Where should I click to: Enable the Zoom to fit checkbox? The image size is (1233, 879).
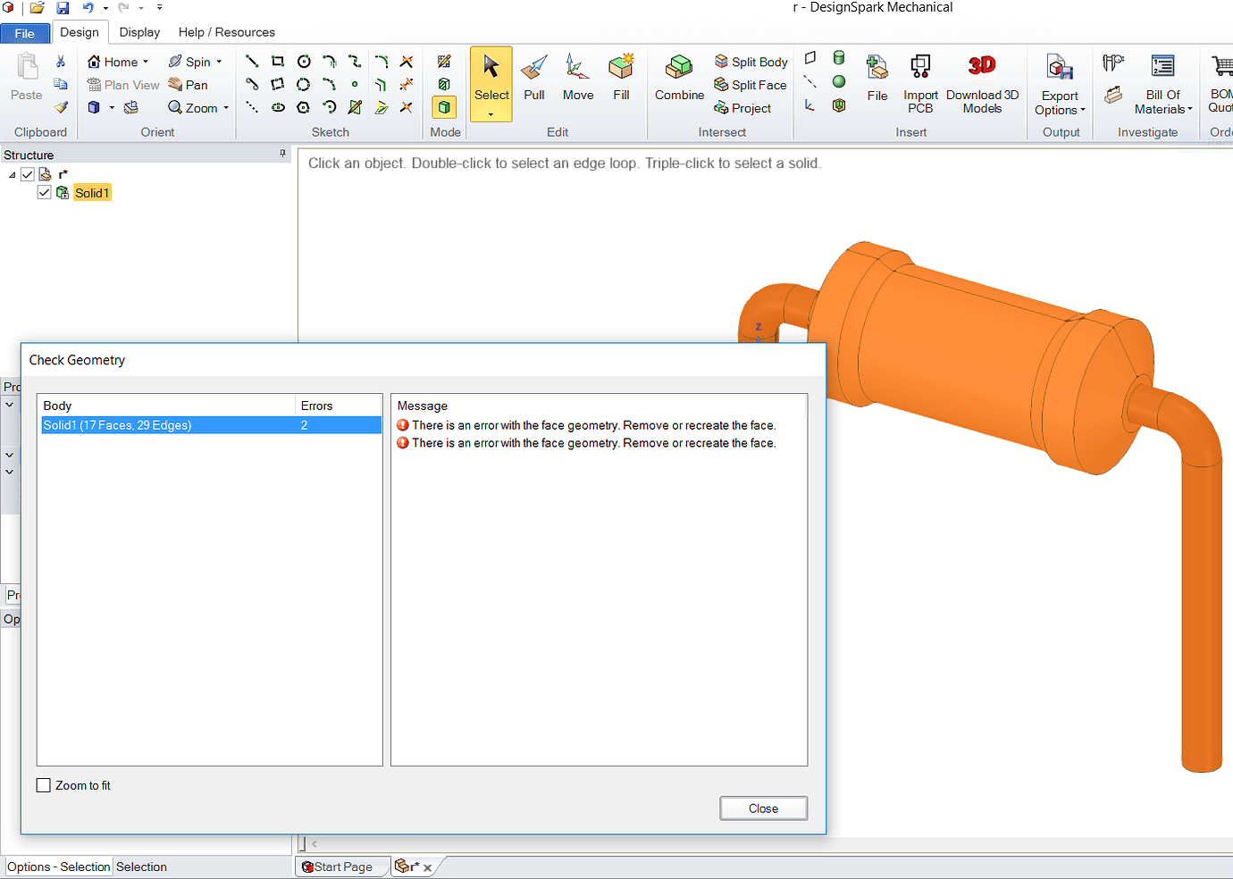[43, 784]
